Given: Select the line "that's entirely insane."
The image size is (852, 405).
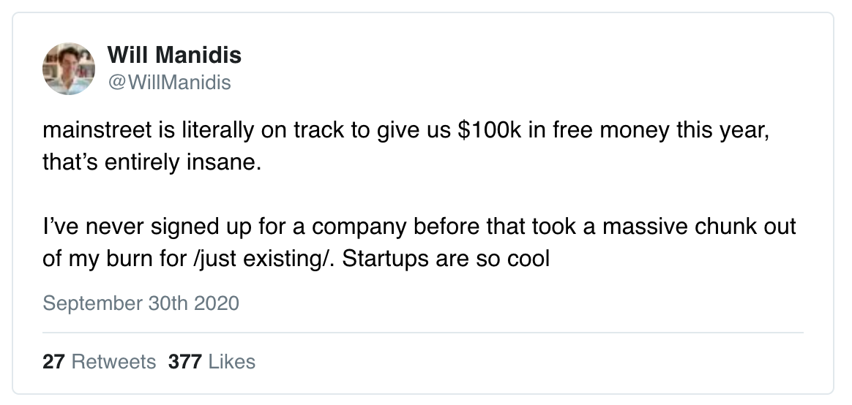Looking at the screenshot, I should [x=152, y=162].
